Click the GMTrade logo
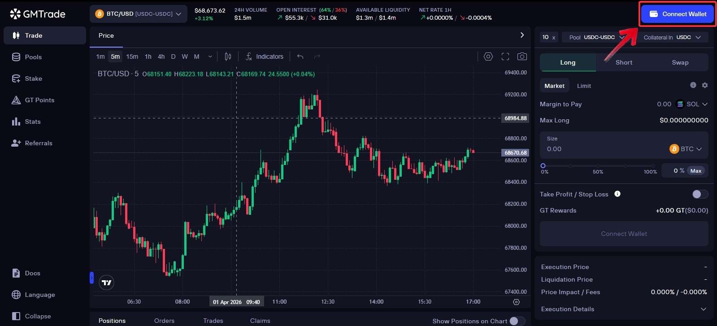717x326 pixels. tap(38, 14)
